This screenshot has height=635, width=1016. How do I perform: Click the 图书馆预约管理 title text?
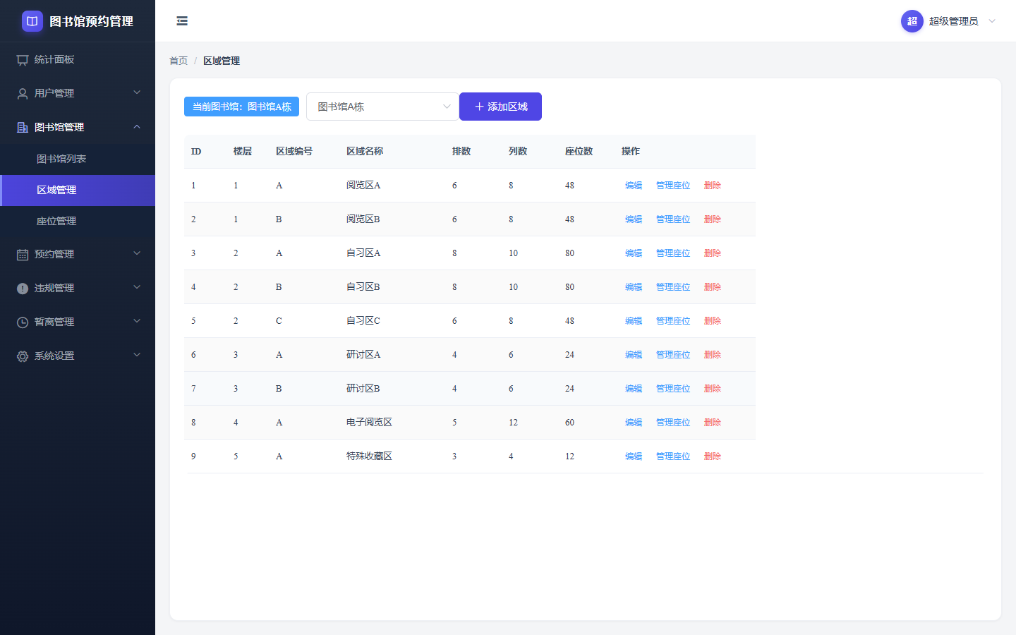tap(91, 21)
